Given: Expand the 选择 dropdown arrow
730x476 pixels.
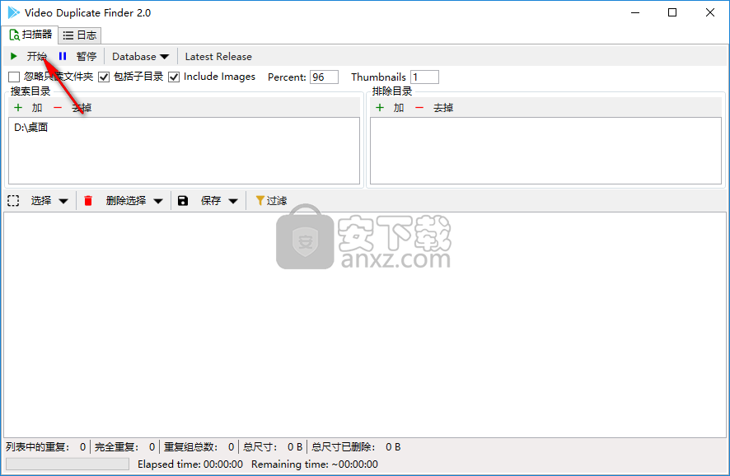Looking at the screenshot, I should tap(63, 201).
